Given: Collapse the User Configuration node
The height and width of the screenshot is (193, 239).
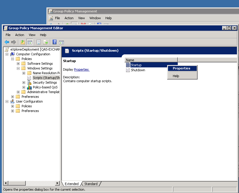Looking at the screenshot, I should (7, 101).
